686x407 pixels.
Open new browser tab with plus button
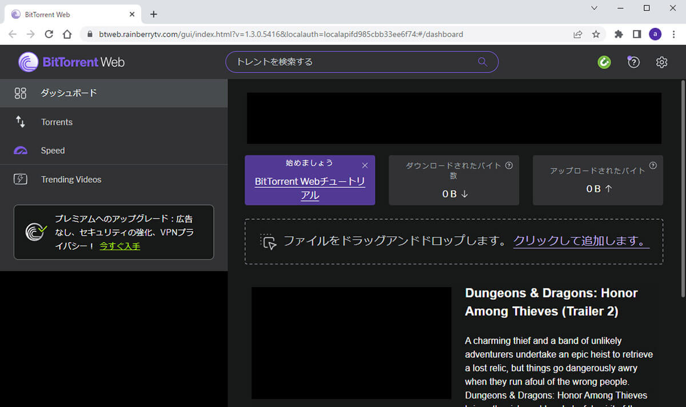pyautogui.click(x=153, y=14)
